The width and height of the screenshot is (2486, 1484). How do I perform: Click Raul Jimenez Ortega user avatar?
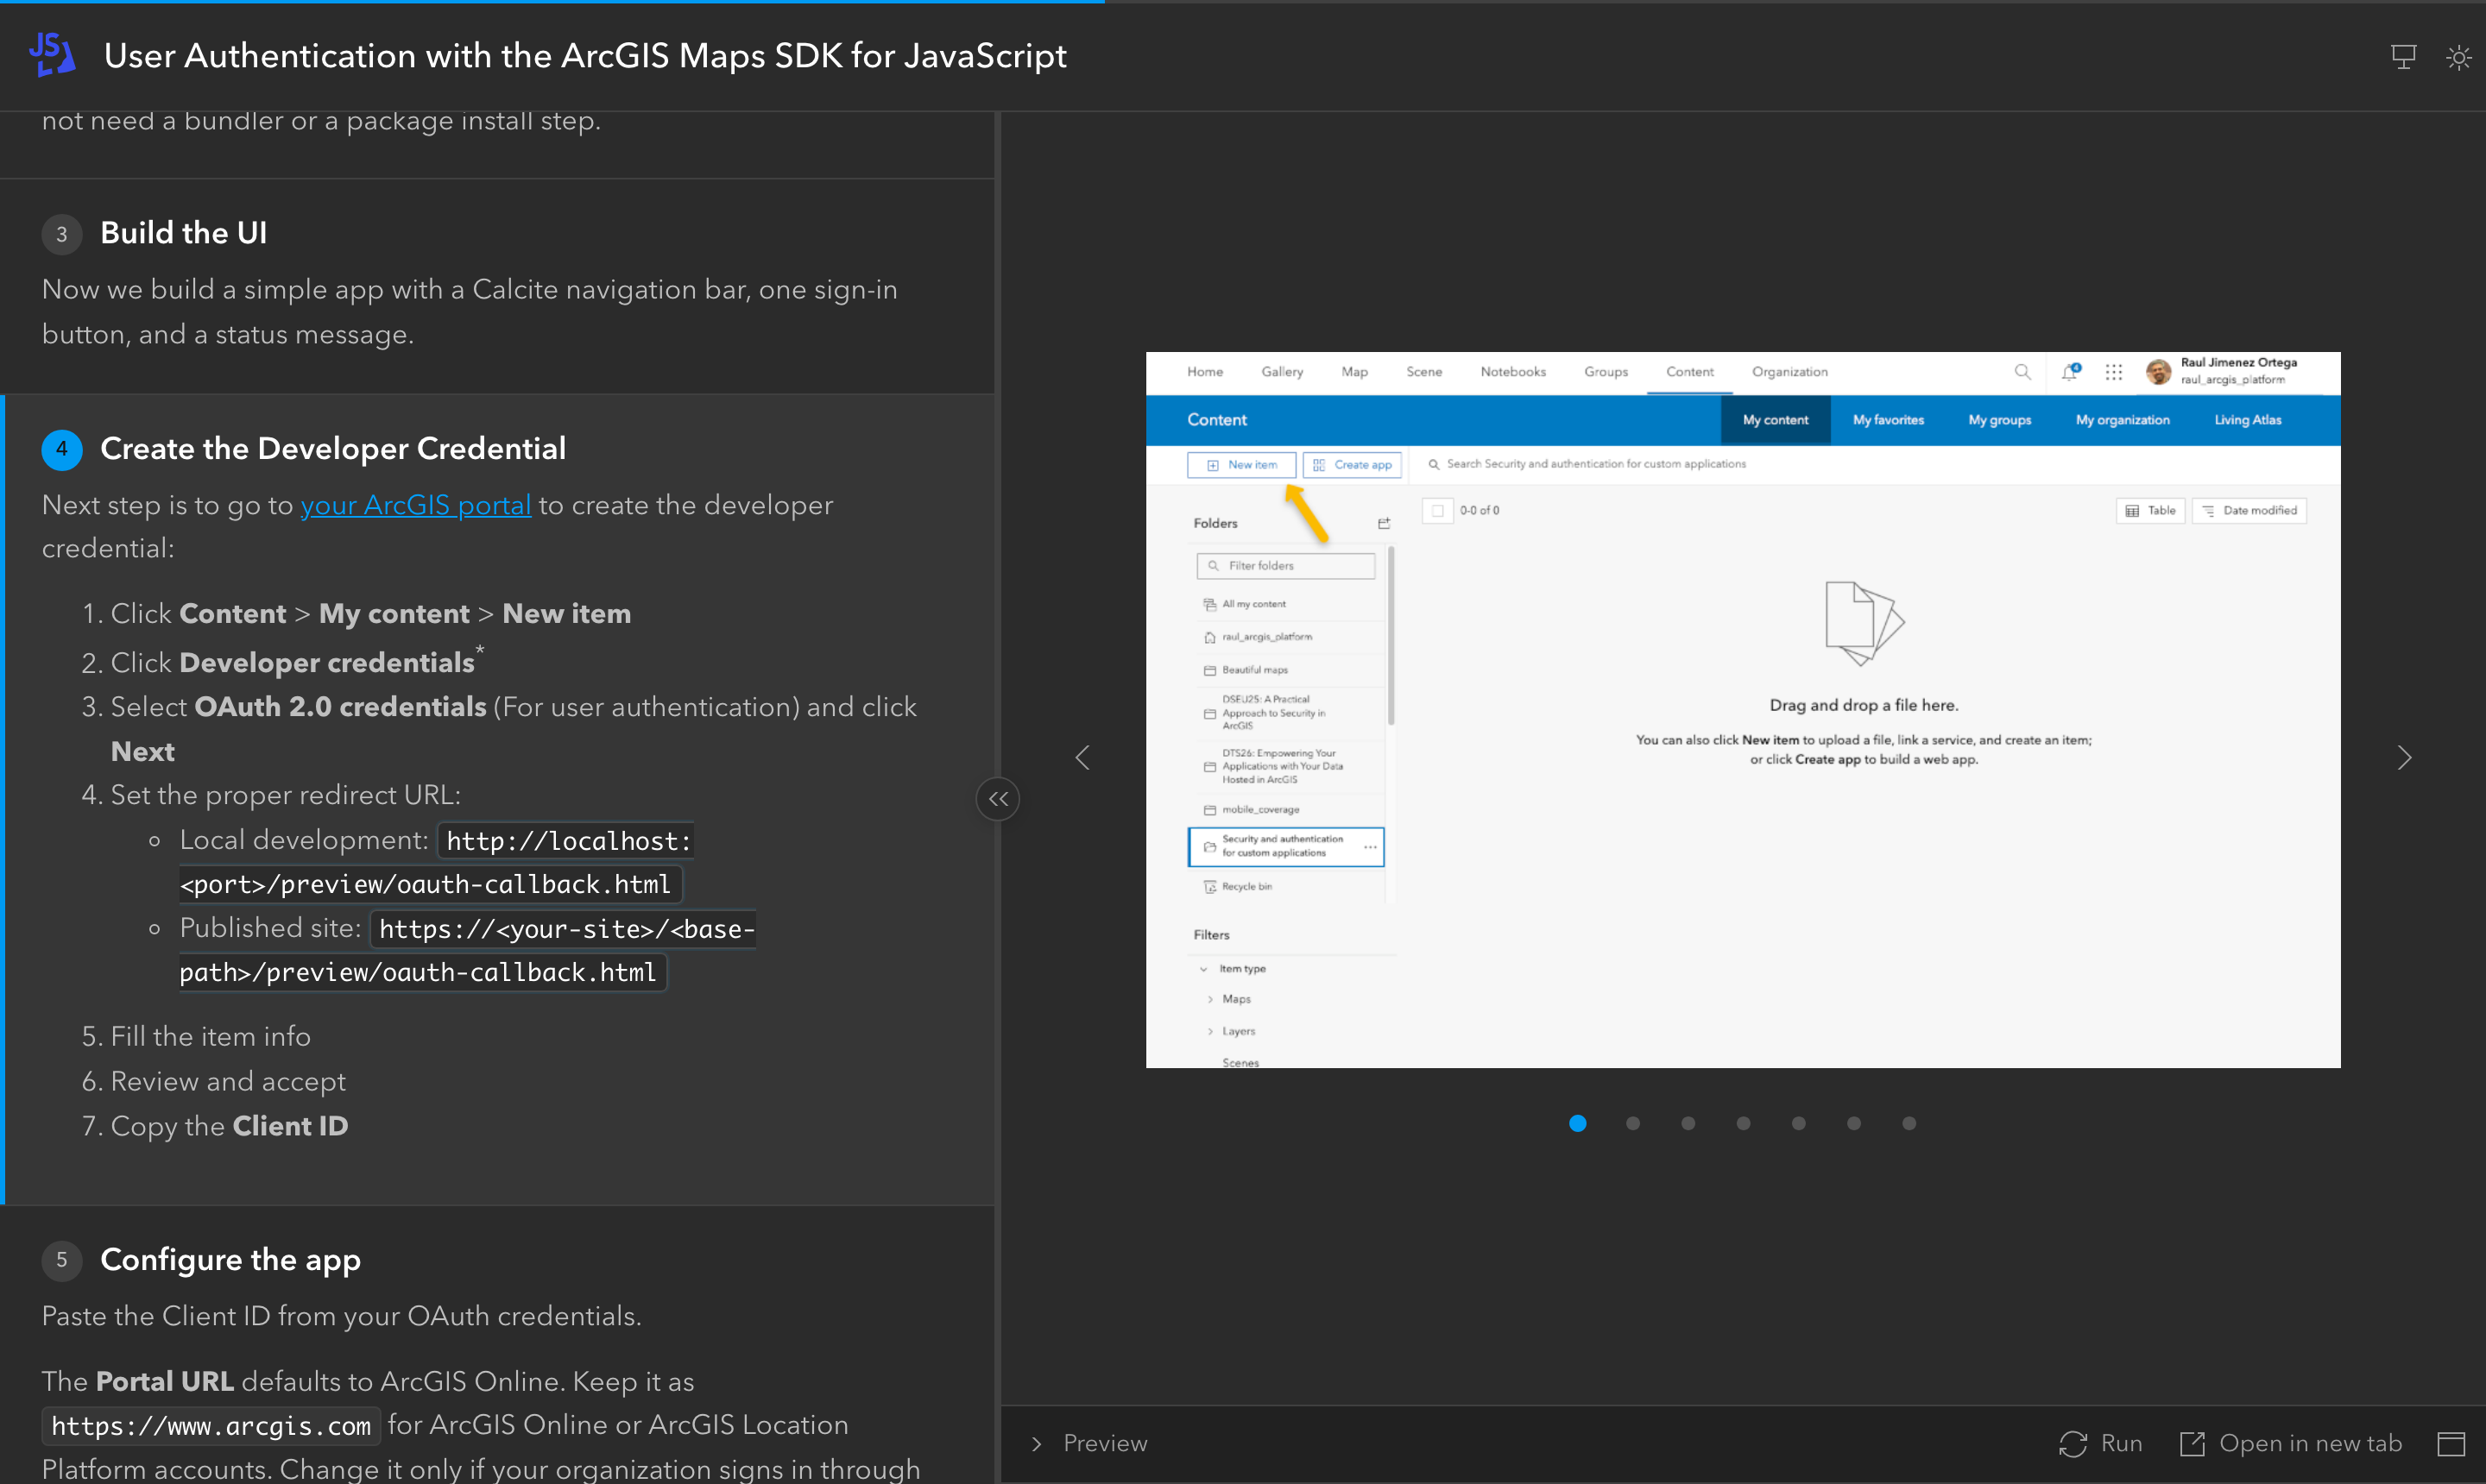point(2158,372)
